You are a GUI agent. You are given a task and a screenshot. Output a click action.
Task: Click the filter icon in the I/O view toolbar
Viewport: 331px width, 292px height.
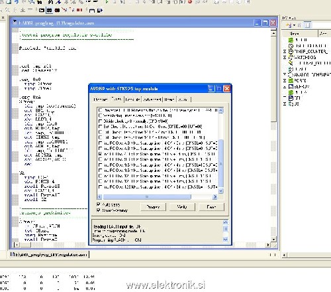(289, 25)
